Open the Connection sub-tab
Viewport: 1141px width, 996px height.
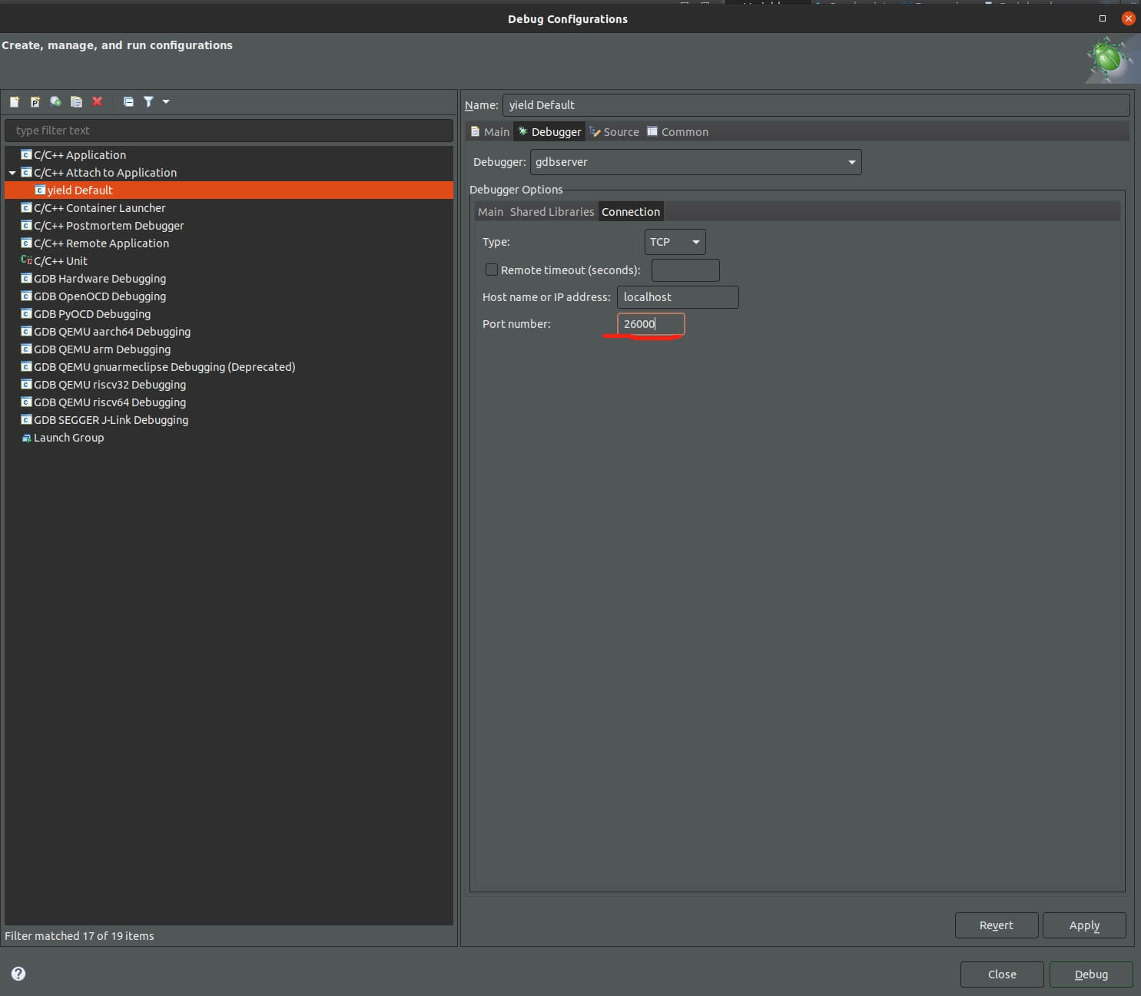(x=631, y=212)
